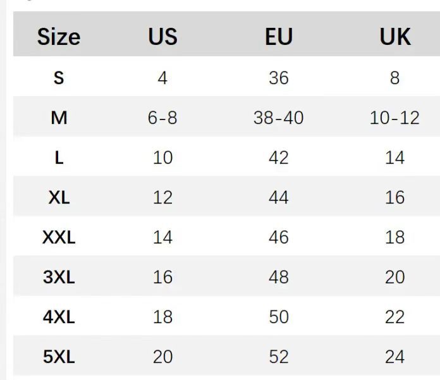Click the US 18 cell in 4XL row
Viewport: 440px width, 380px height.
(162, 317)
